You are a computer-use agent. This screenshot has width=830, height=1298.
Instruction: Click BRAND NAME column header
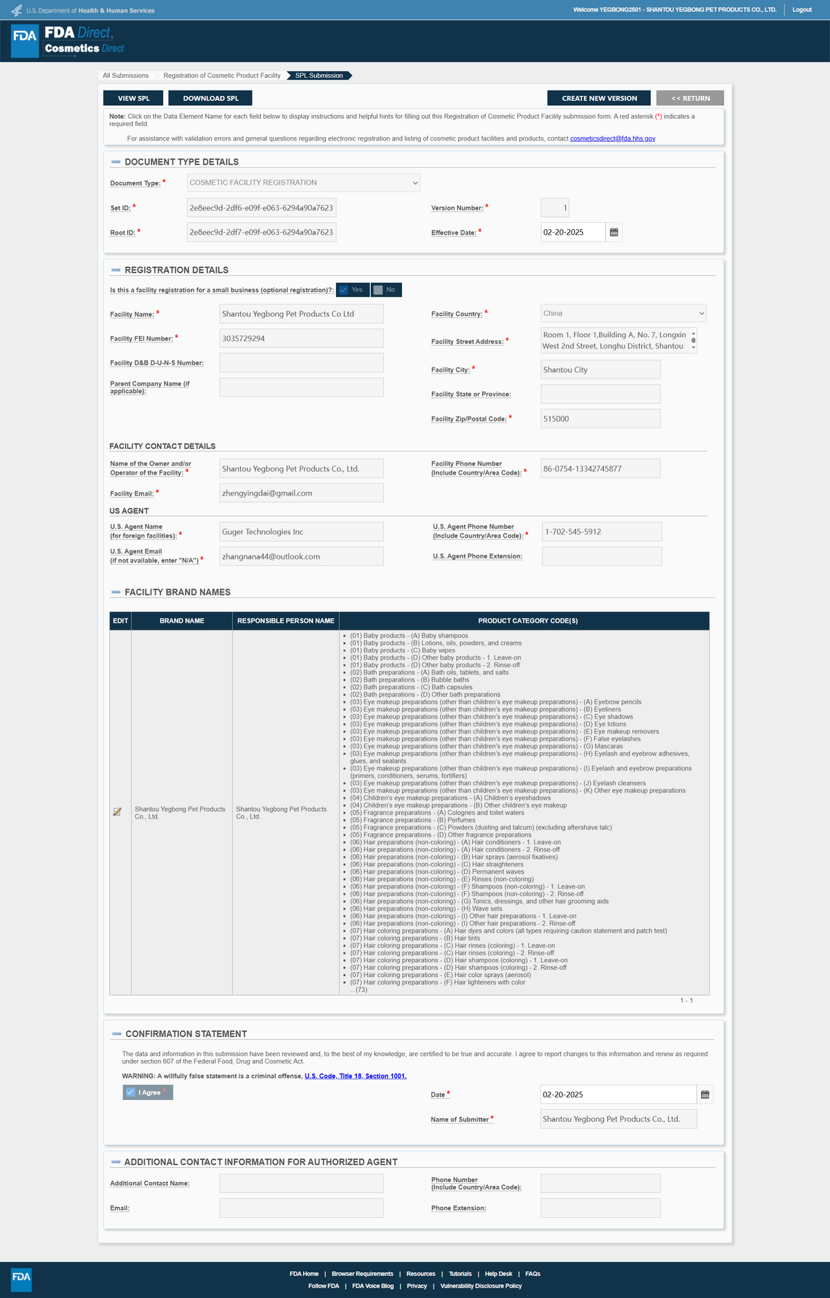click(x=182, y=621)
